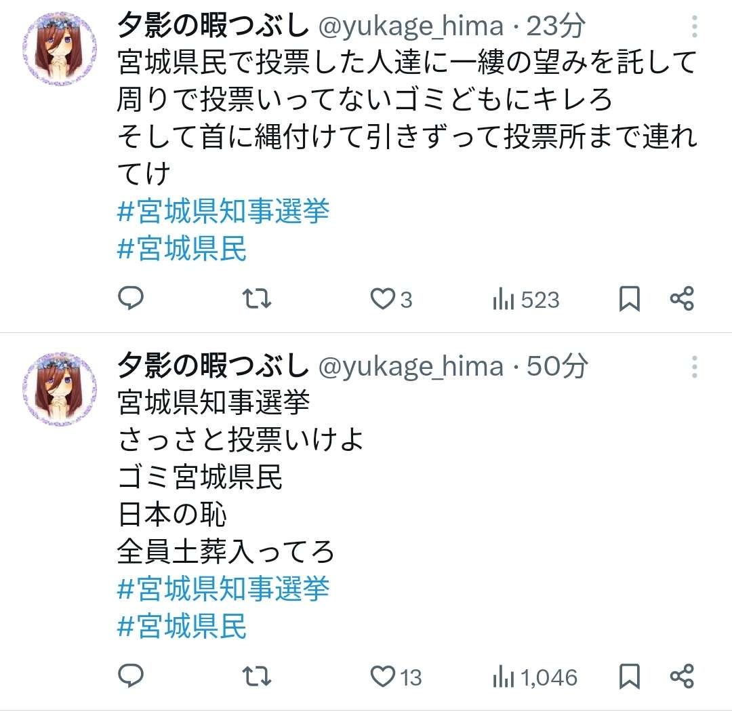The width and height of the screenshot is (732, 712).
Task: Bookmark the 23分 tweet
Action: 630,299
